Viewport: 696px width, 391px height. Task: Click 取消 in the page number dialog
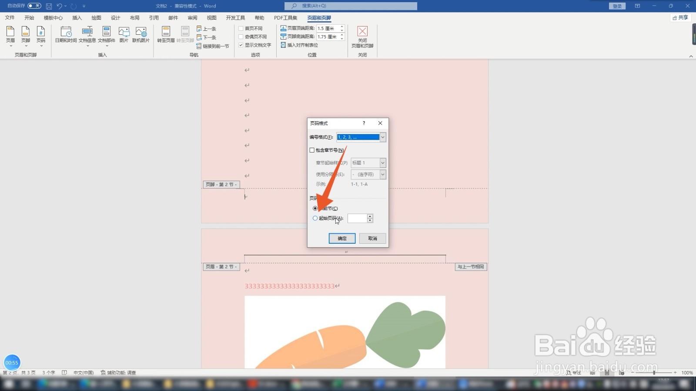pyautogui.click(x=372, y=239)
